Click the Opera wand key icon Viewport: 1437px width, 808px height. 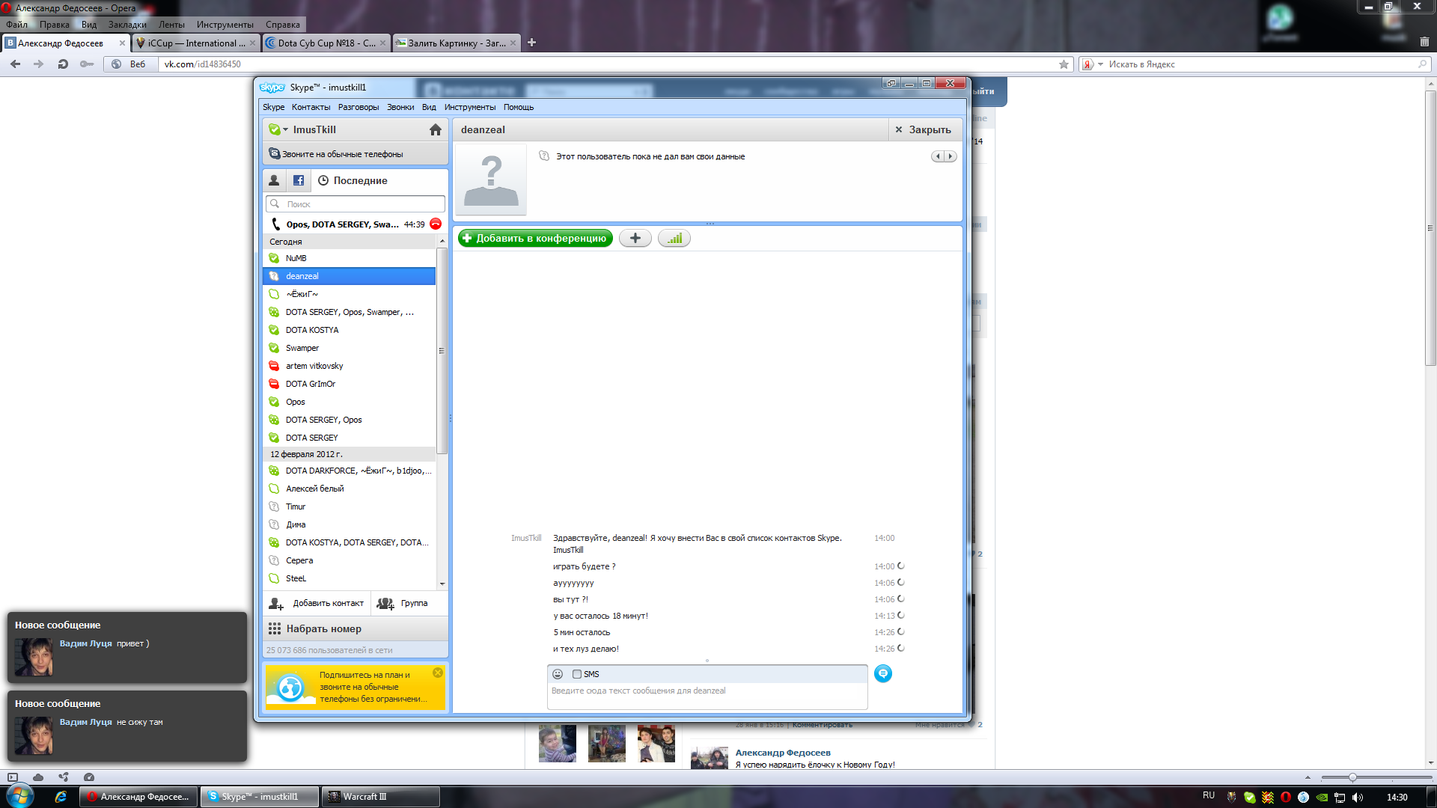pyautogui.click(x=87, y=64)
